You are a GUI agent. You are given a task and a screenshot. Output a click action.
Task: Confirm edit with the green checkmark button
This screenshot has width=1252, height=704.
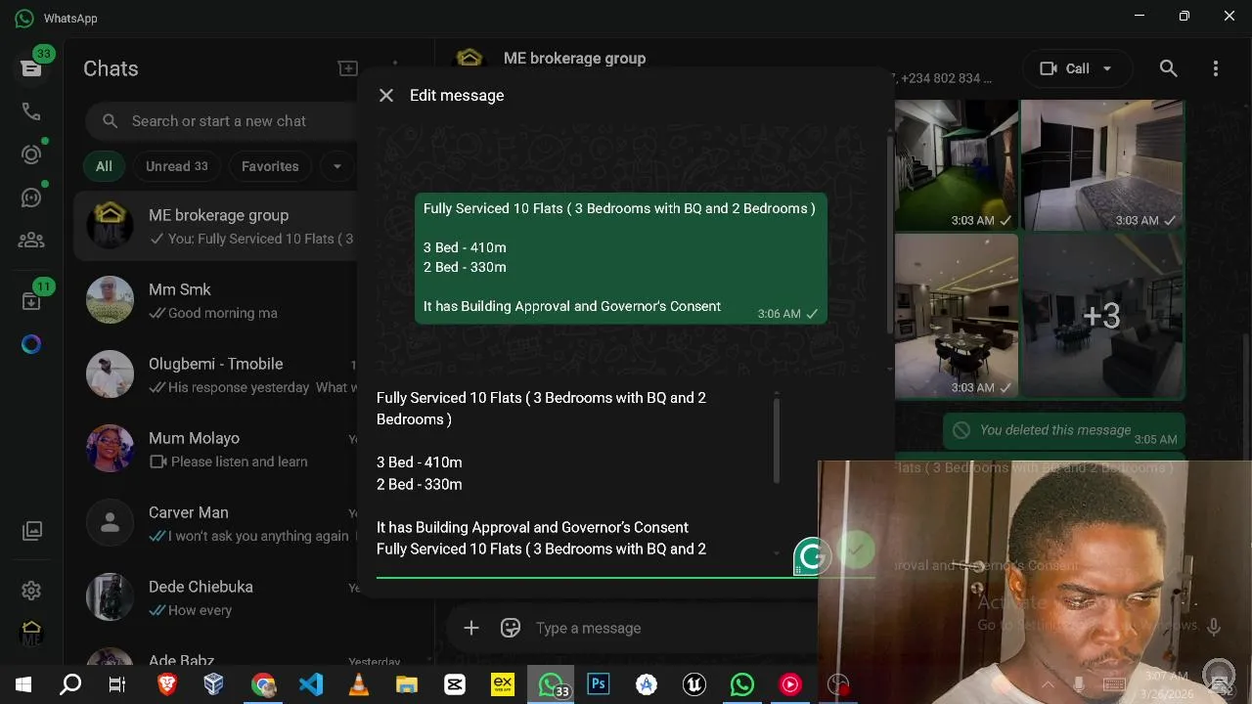click(856, 550)
